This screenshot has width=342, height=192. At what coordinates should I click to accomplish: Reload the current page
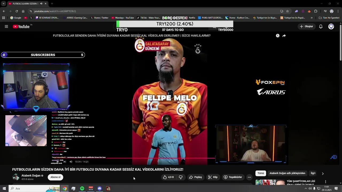(17, 11)
